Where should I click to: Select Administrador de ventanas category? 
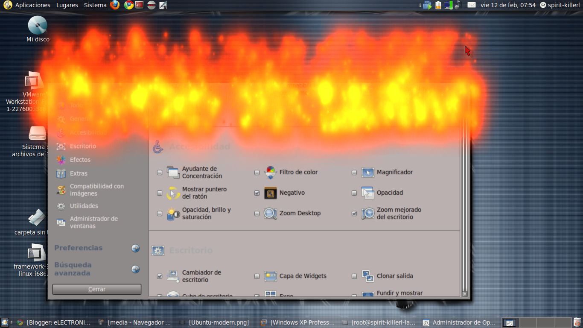tap(87, 223)
